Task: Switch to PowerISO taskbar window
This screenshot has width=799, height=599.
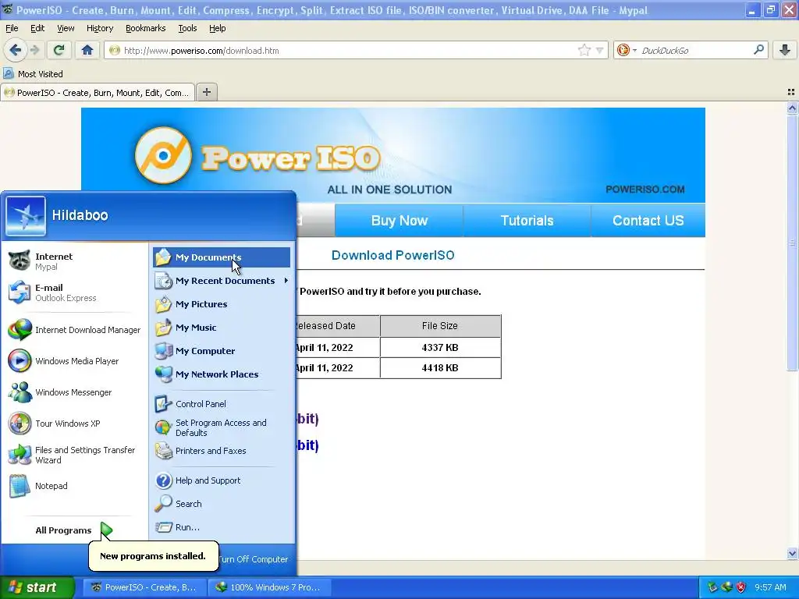Action: tap(144, 587)
